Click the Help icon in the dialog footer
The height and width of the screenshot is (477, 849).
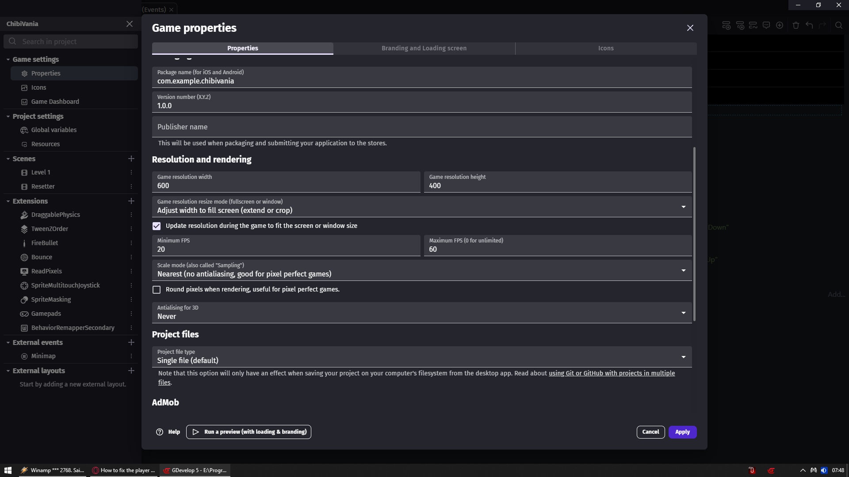click(160, 432)
